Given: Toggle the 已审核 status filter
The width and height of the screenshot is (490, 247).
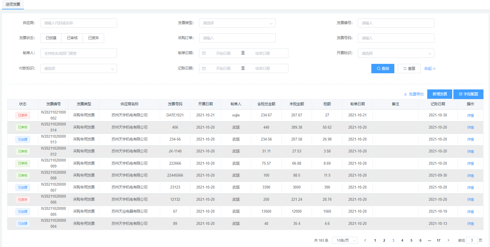Looking at the screenshot, I should pos(72,38).
